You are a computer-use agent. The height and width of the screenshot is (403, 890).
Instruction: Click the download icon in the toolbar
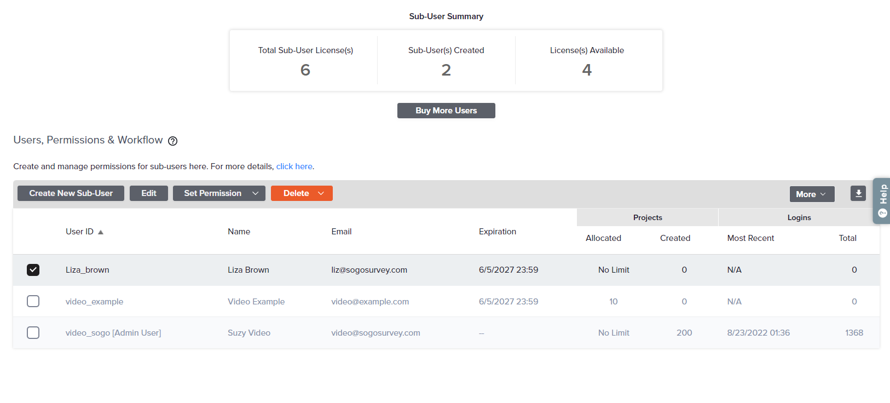pyautogui.click(x=858, y=193)
